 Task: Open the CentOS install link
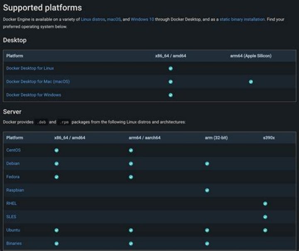click(x=13, y=150)
